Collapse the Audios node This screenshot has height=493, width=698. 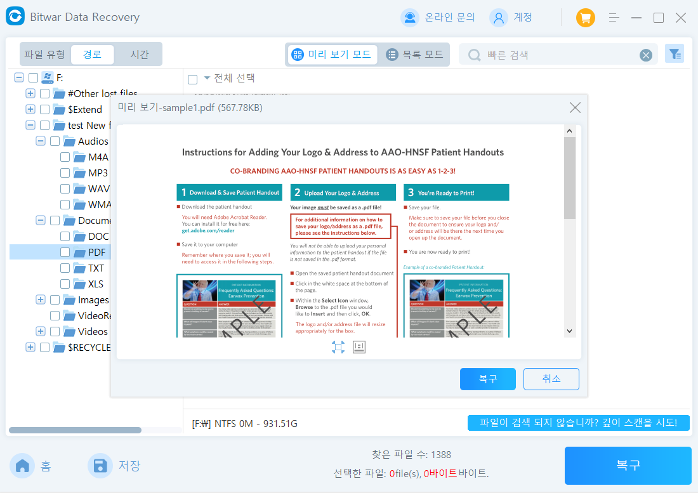click(41, 141)
